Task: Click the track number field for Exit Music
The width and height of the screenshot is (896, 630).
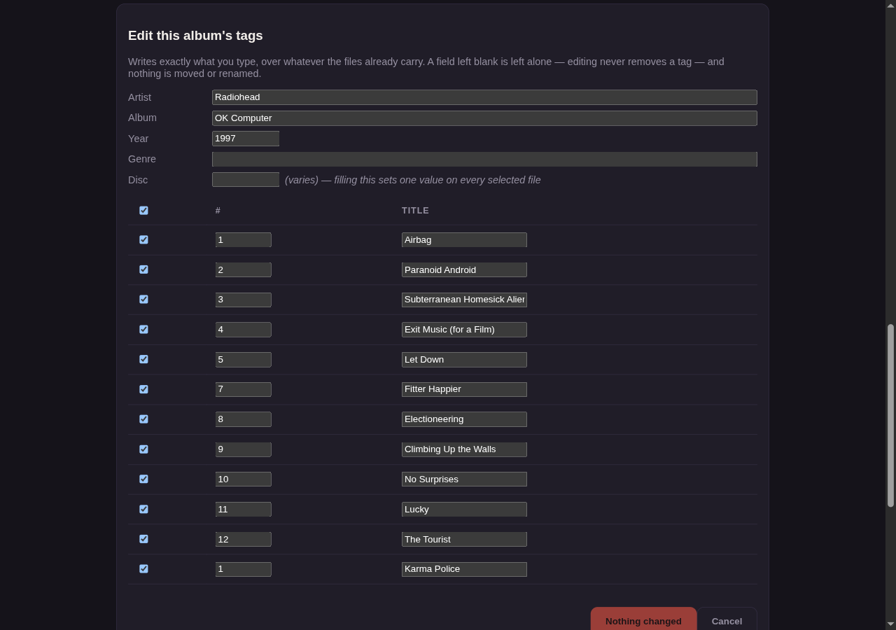Action: click(x=244, y=330)
